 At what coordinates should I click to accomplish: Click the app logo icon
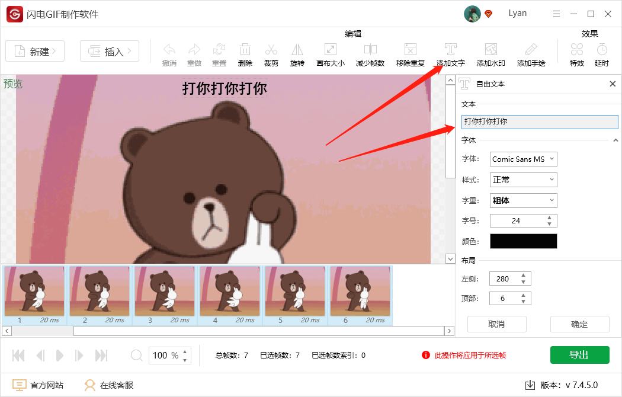[x=15, y=14]
